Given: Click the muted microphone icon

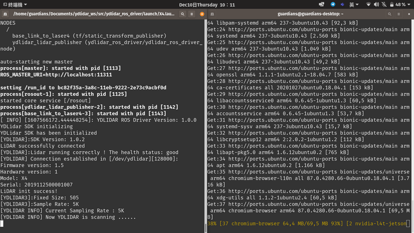Looking at the screenshot, I should coord(384,5).
